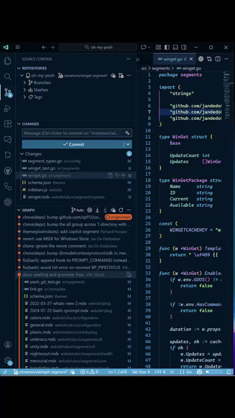This screenshot has height=418, width=235.
Task: Click the progress bar in status bar
Action: coord(214,372)
